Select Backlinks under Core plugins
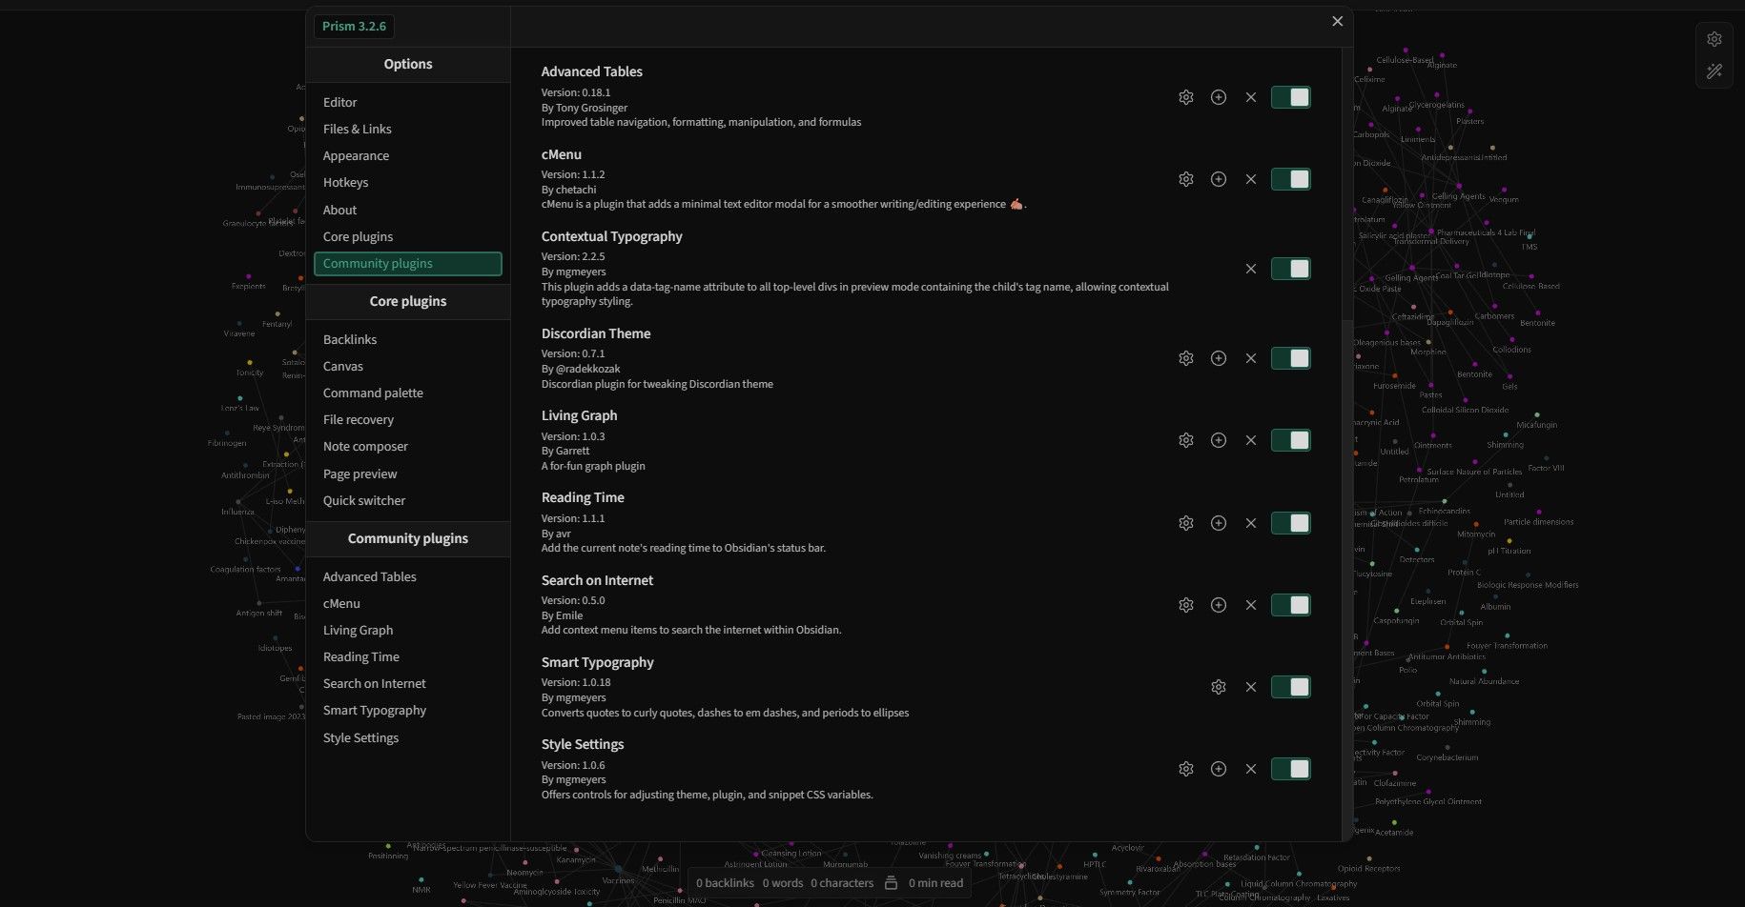1745x907 pixels. click(350, 338)
